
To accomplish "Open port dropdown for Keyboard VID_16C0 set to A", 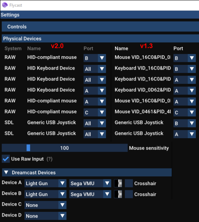I will coord(184,80).
